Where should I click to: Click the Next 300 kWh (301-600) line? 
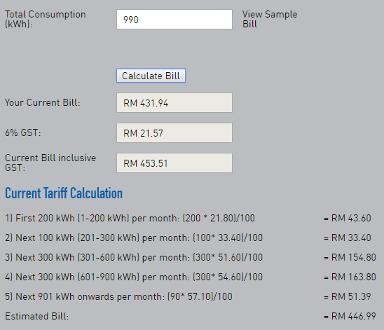(x=134, y=257)
